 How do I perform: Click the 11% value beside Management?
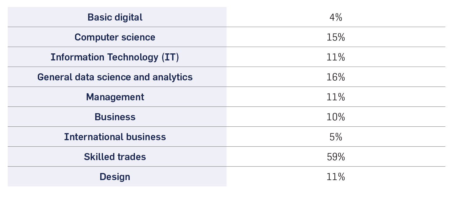336,97
